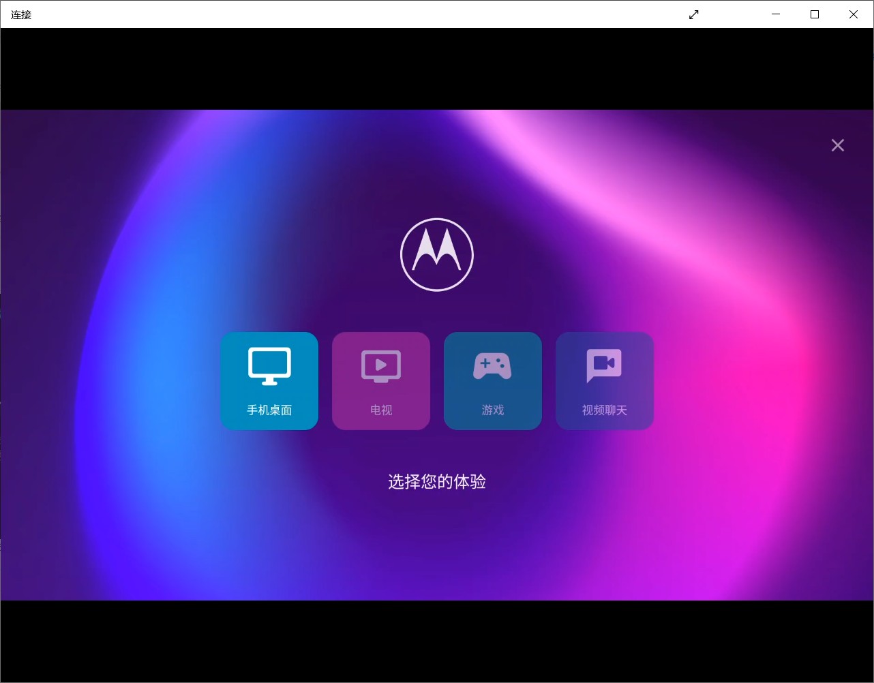Click the 连接 window title text

click(21, 14)
